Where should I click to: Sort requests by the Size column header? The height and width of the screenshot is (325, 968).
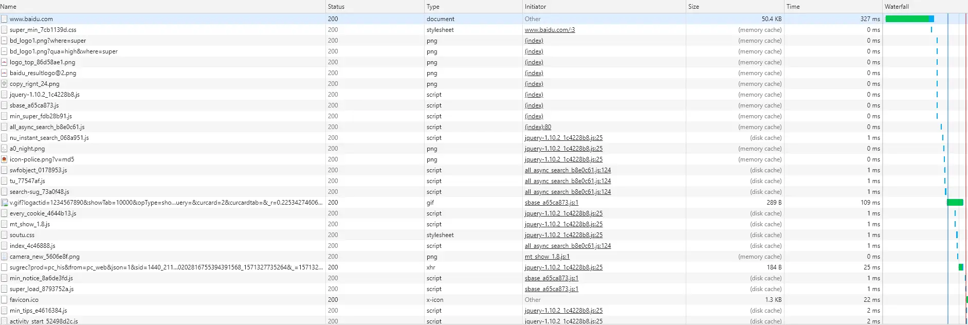[x=735, y=7]
